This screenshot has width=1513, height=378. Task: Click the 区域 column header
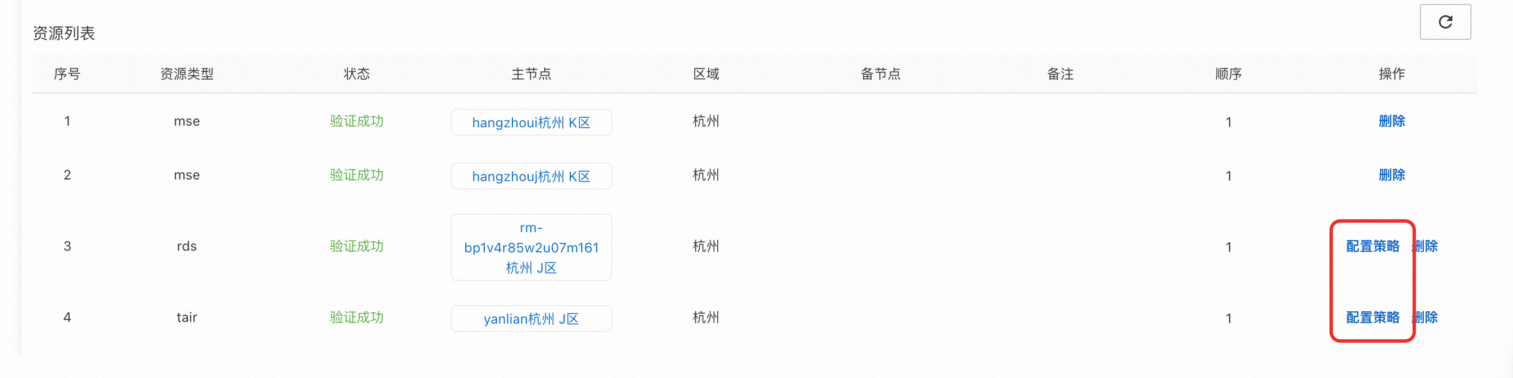tap(706, 74)
